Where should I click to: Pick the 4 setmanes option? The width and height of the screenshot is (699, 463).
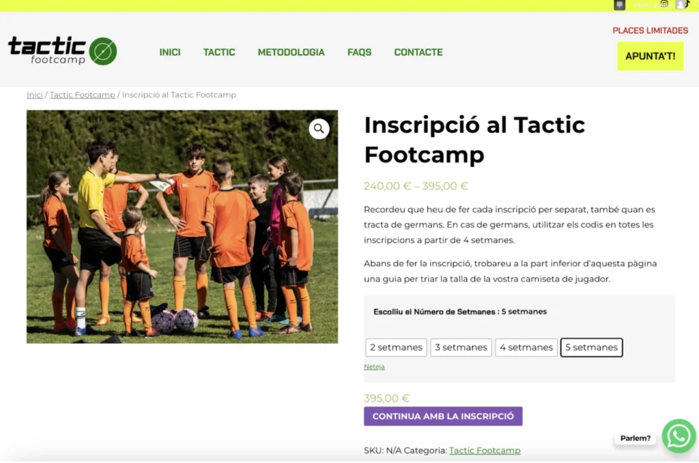[x=526, y=347]
